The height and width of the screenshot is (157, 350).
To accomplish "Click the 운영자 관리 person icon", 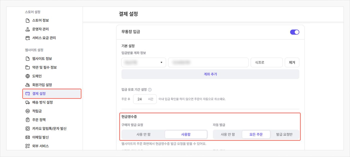I will pyautogui.click(x=28, y=29).
